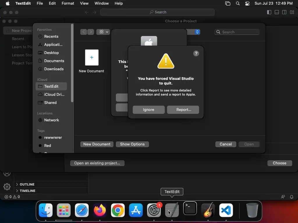Click the feedback icon in status bar

tap(283, 197)
